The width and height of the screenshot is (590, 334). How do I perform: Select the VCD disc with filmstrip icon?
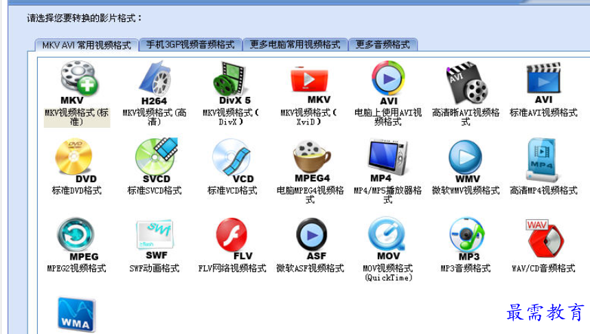pos(233,161)
